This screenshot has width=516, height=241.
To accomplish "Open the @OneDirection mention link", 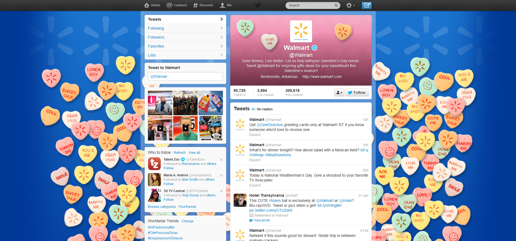I will [x=270, y=125].
